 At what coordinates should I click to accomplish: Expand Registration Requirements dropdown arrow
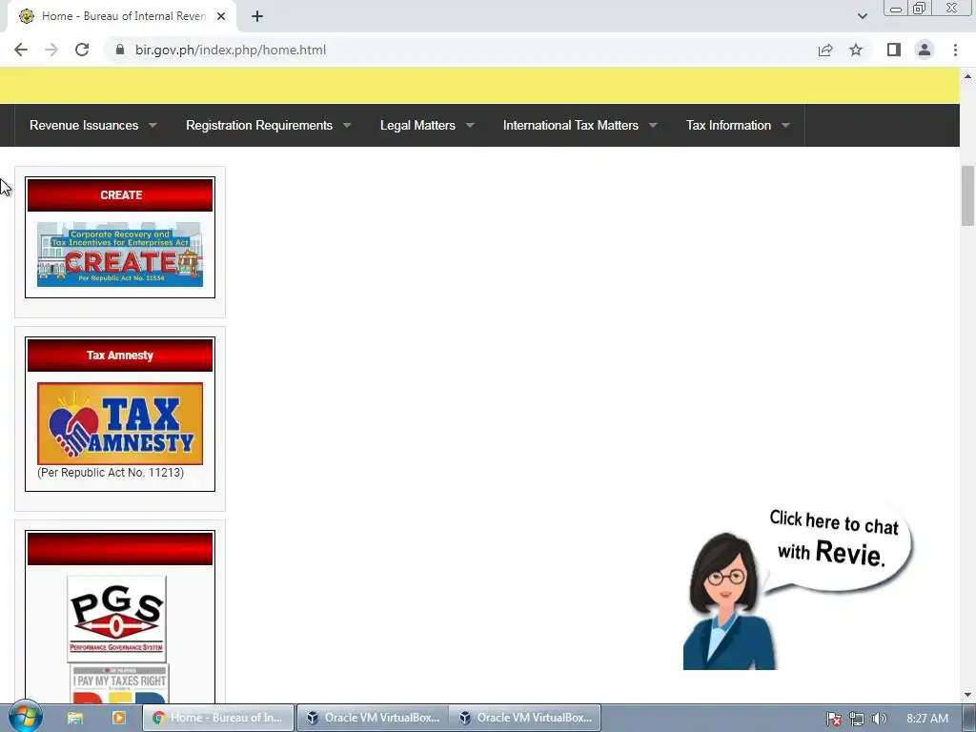point(347,125)
